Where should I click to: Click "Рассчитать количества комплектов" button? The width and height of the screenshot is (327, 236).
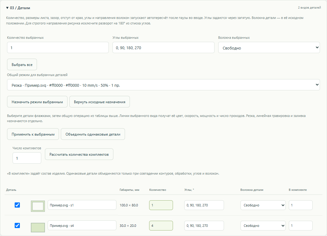(x=79, y=154)
